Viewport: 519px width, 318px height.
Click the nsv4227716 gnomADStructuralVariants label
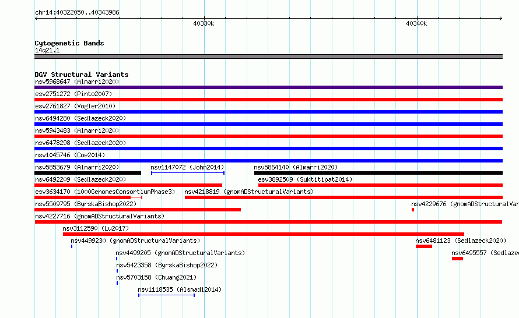(100, 216)
